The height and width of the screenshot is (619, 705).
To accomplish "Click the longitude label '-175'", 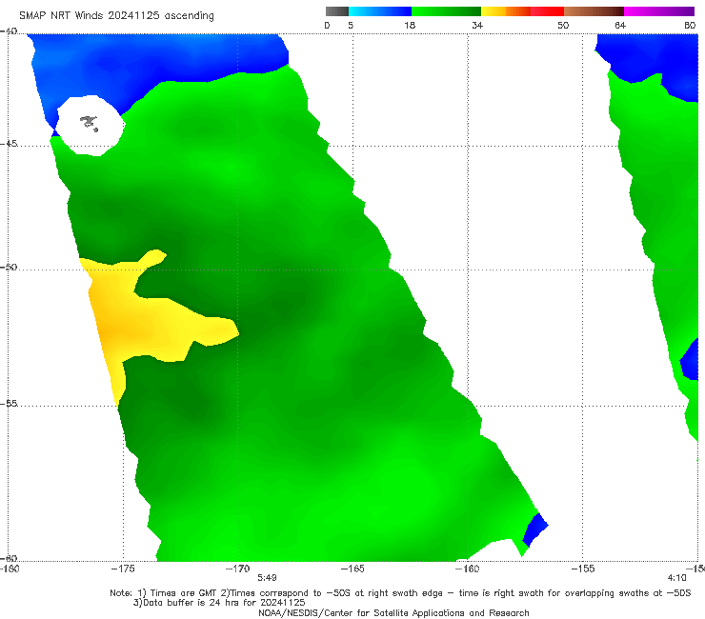I will point(123,569).
